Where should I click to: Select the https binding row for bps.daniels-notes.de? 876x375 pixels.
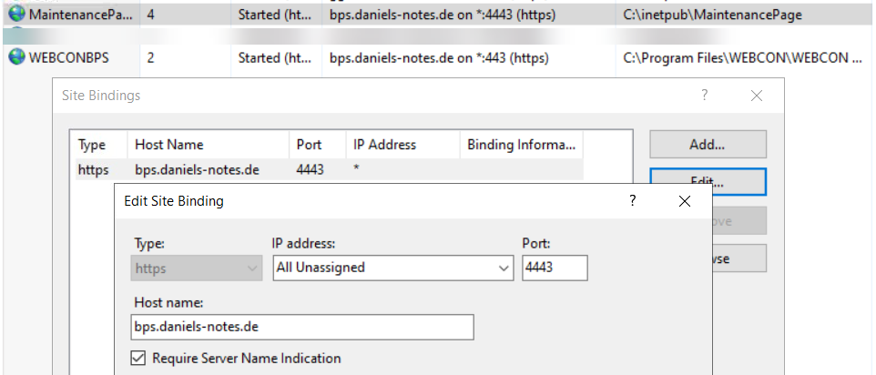pos(329,169)
